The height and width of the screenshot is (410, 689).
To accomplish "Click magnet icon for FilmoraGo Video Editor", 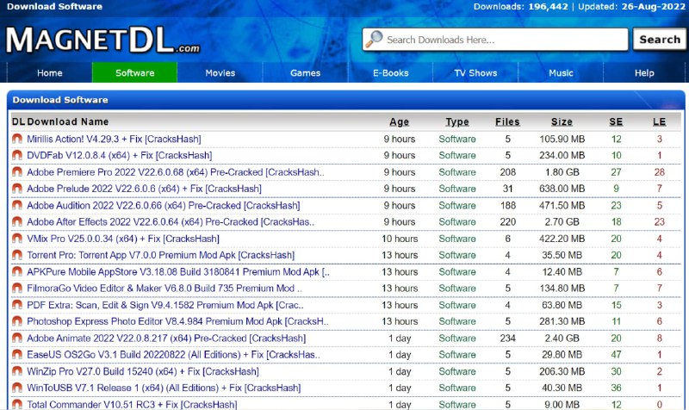I will (x=17, y=289).
